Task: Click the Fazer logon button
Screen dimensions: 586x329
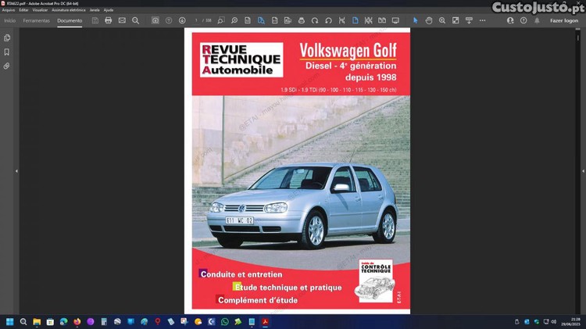Action: (x=564, y=20)
